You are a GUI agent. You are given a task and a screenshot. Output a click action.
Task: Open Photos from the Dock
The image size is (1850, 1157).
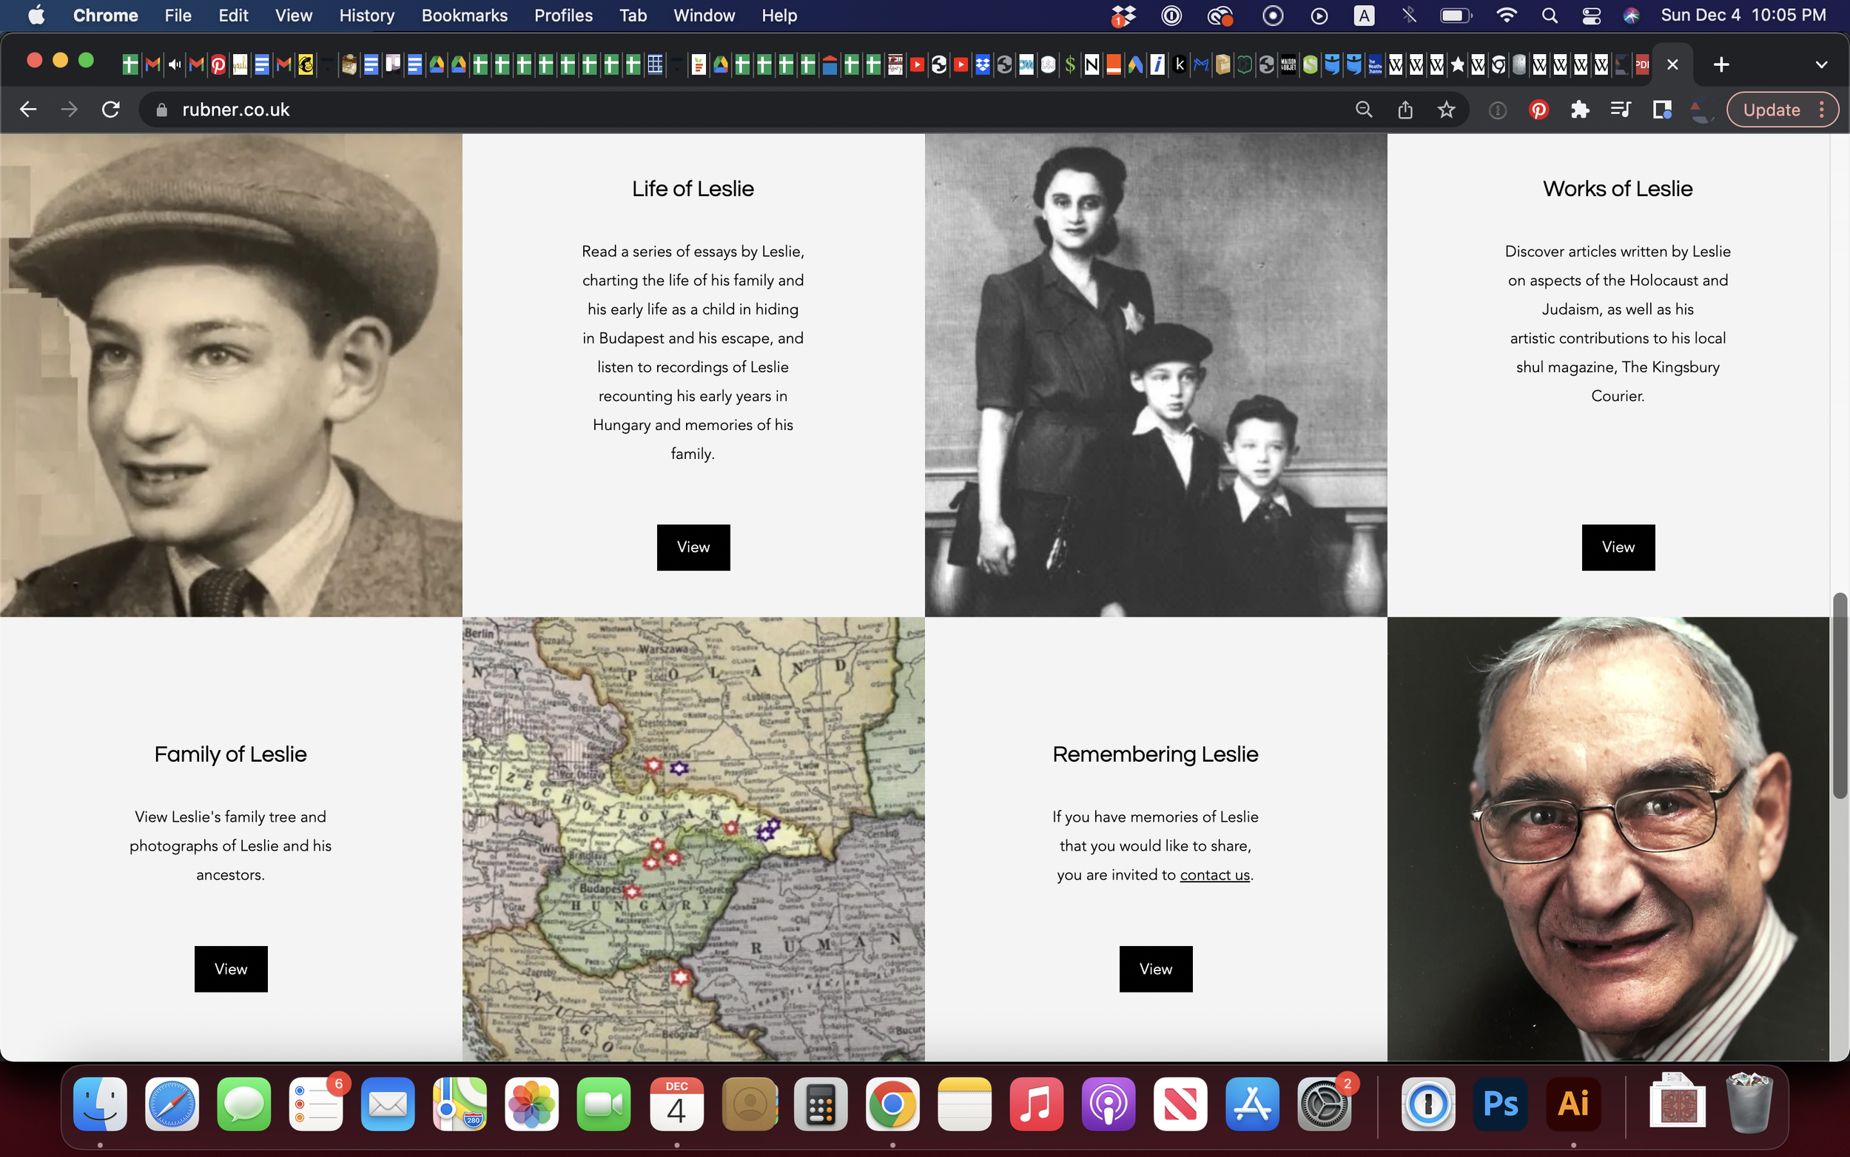tap(531, 1104)
